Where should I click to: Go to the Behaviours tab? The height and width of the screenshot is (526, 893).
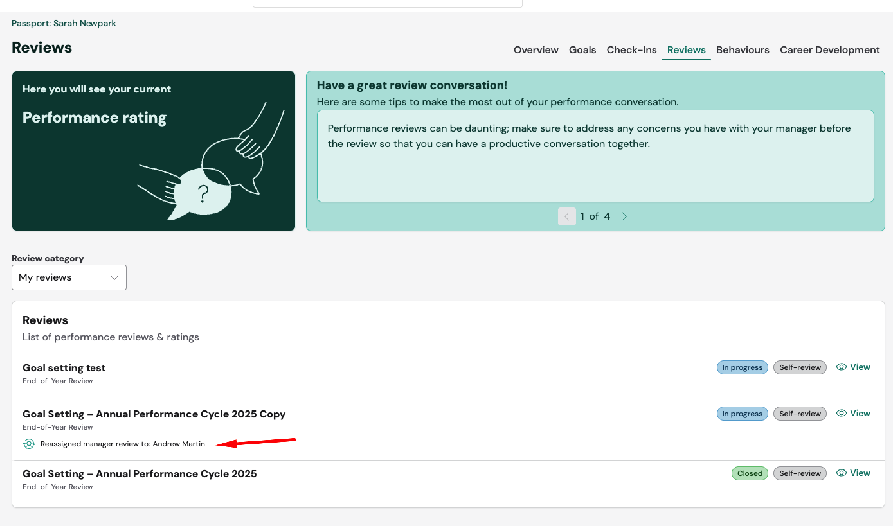pyautogui.click(x=743, y=50)
